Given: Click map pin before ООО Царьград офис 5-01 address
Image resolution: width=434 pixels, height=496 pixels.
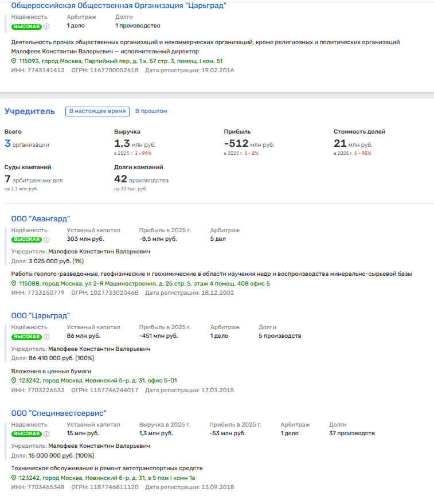Looking at the screenshot, I should 14,380.
